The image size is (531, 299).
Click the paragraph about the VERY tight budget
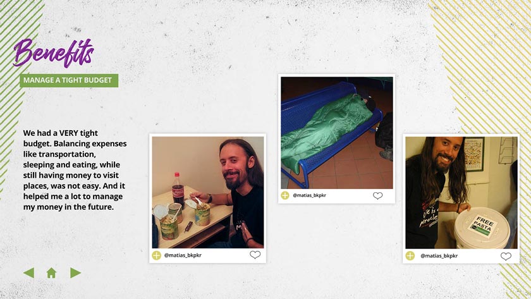[75, 170]
